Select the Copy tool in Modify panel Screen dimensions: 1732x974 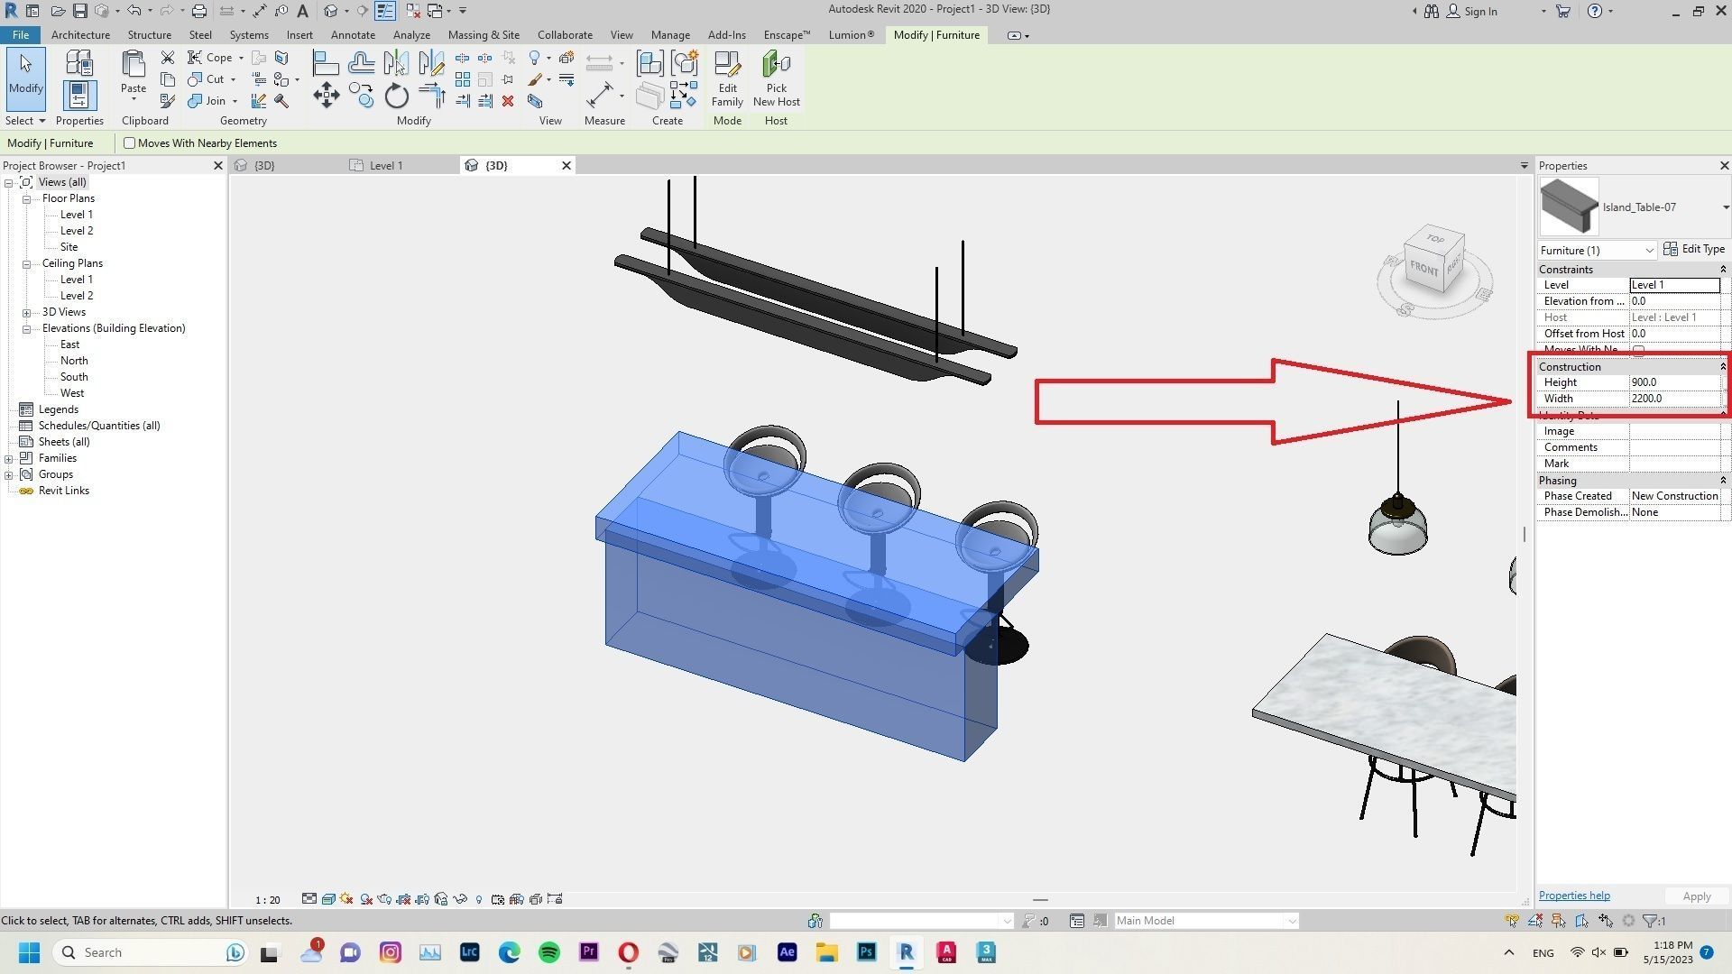point(362,96)
